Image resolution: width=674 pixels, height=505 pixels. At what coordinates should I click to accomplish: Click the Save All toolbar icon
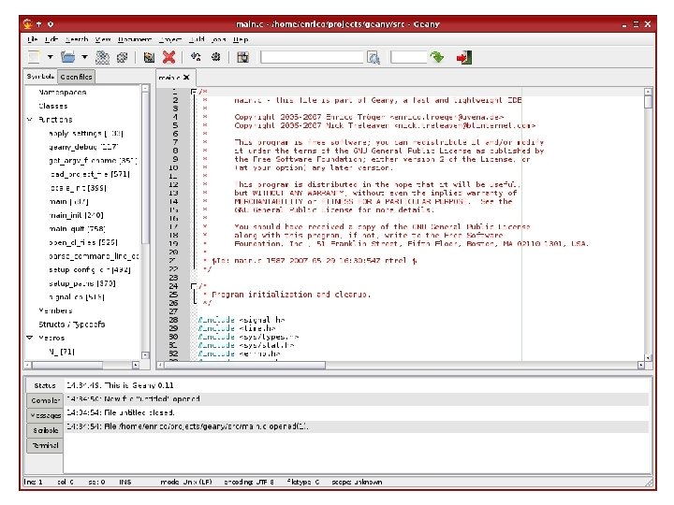tap(123, 57)
